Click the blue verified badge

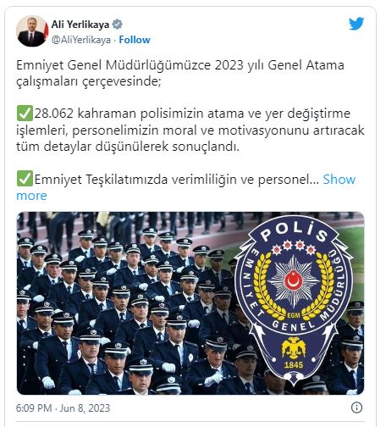(118, 25)
